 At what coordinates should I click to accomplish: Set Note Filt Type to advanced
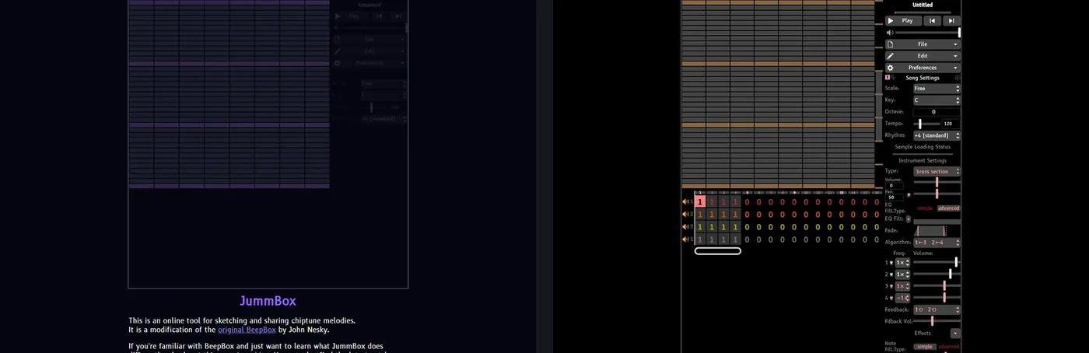(x=949, y=347)
